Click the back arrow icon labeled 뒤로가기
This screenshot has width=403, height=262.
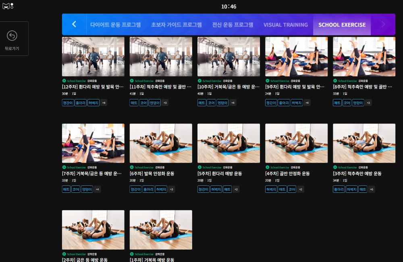pyautogui.click(x=12, y=36)
